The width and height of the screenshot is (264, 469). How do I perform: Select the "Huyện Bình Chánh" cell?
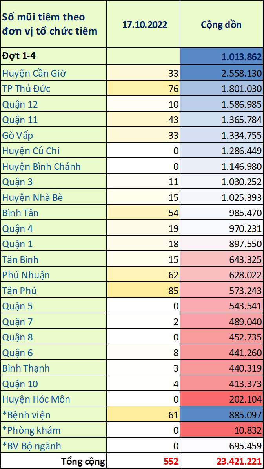(x=41, y=167)
